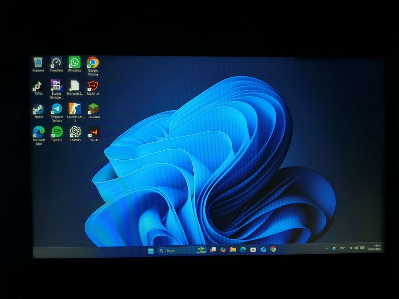Launch FACEIT AC desktop shortcut
399x299 pixels.
(x=93, y=88)
